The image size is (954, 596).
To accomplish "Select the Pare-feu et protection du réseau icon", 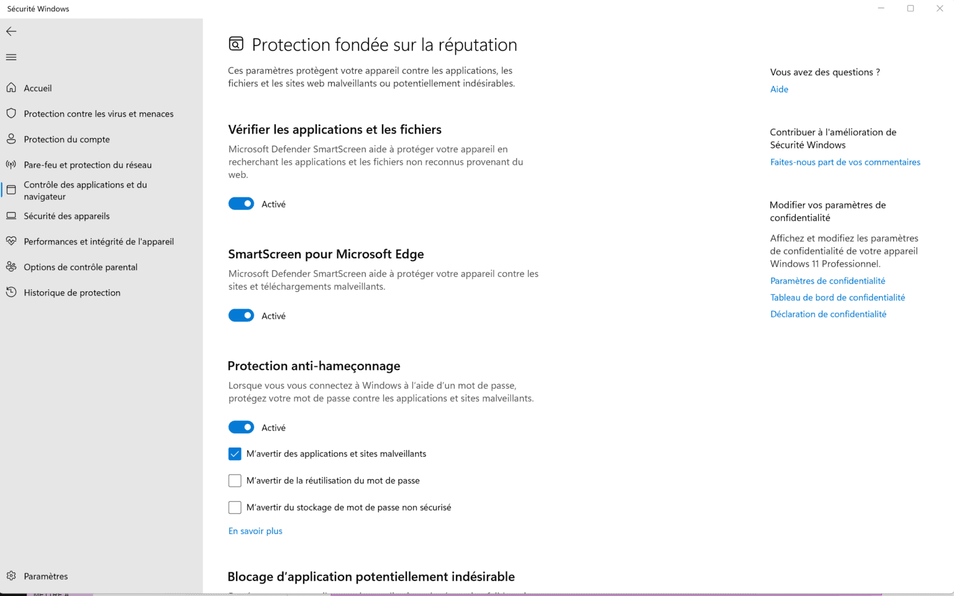I will click(11, 165).
